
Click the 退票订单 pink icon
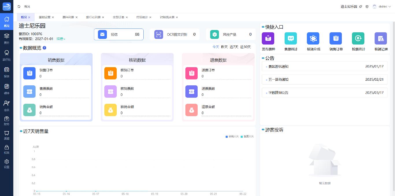pos(191,73)
